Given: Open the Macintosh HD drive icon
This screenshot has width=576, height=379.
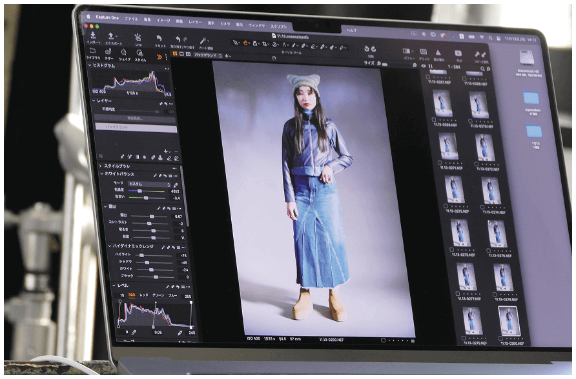Looking at the screenshot, I should (529, 57).
